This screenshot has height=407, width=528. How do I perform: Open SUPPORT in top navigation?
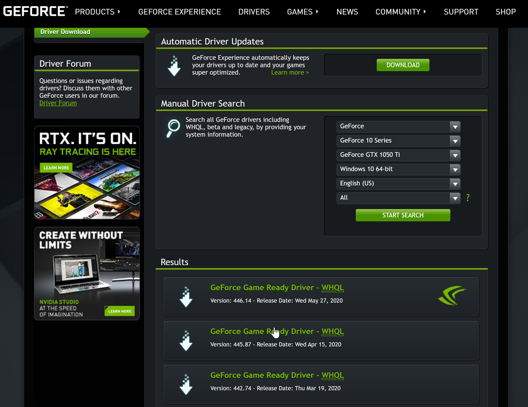point(461,12)
